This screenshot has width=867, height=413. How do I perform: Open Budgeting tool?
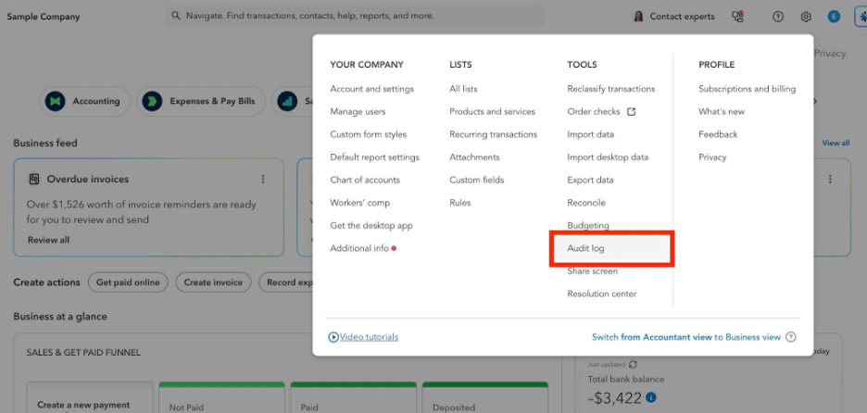588,226
